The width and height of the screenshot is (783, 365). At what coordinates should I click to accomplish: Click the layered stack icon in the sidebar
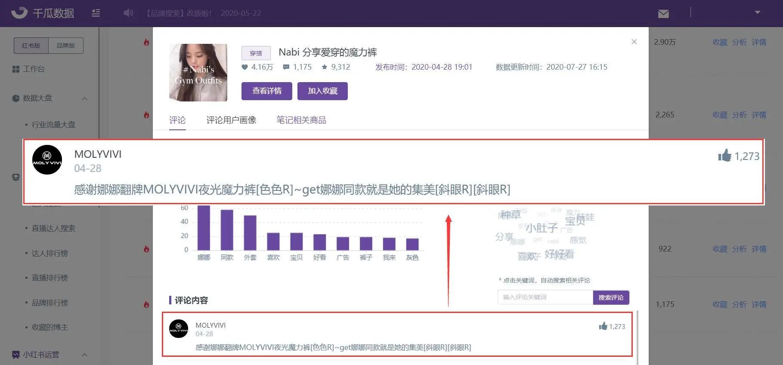click(x=16, y=177)
